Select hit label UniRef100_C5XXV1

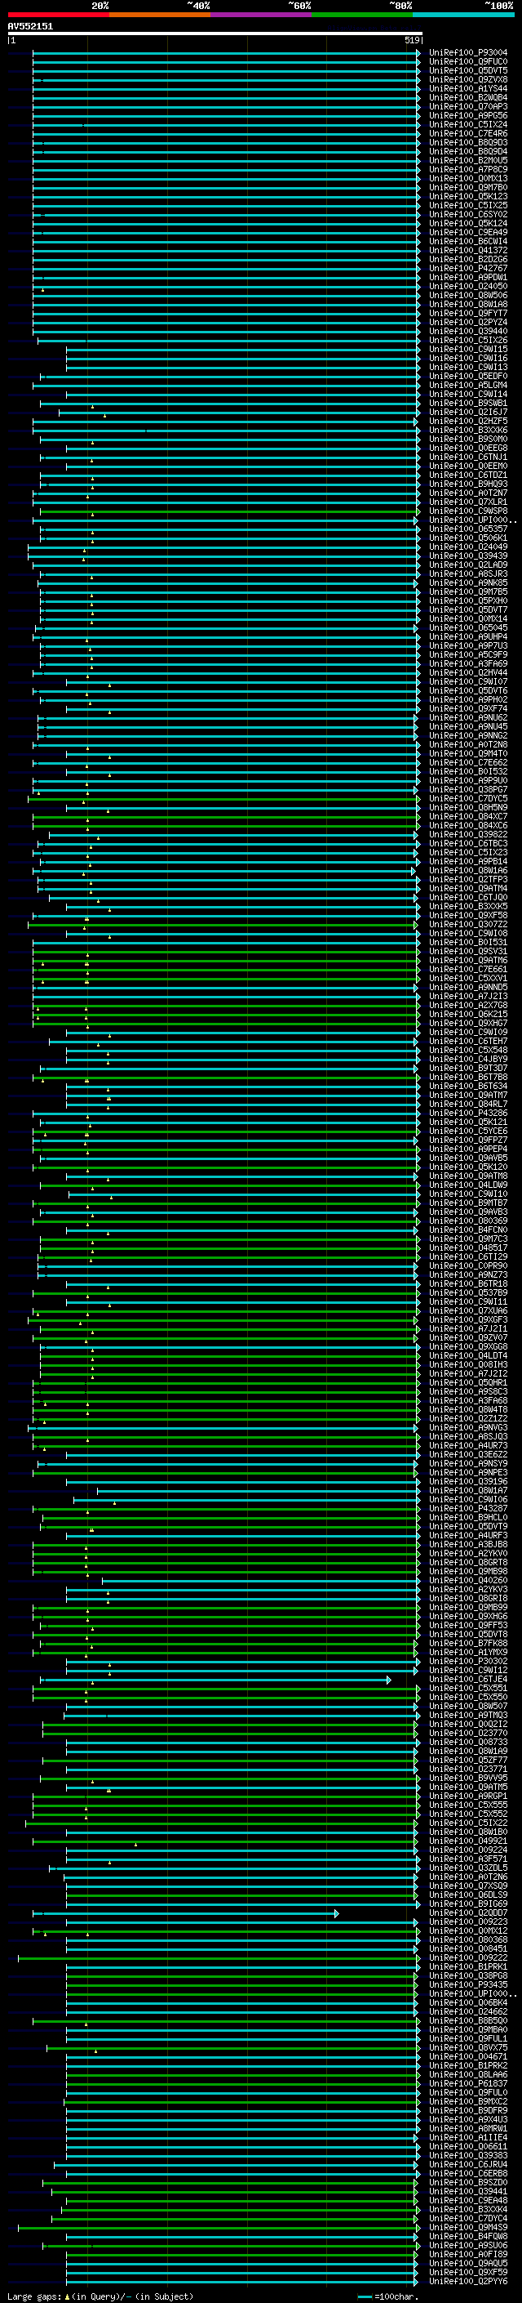(468, 978)
